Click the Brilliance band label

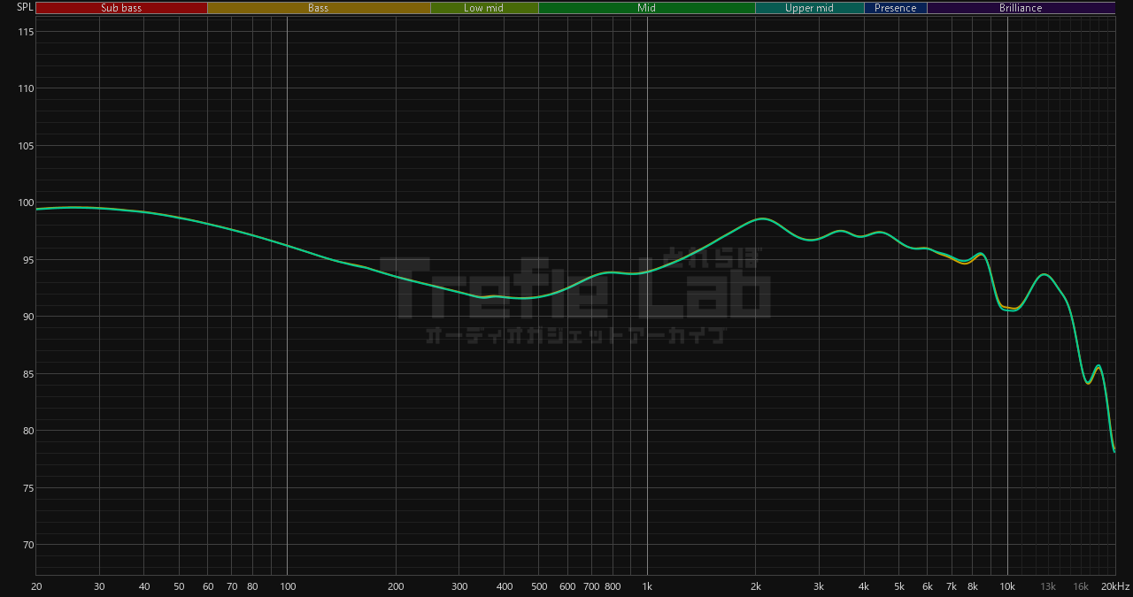coord(1021,8)
